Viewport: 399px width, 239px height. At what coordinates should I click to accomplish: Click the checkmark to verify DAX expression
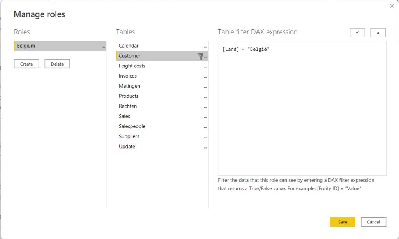tap(357, 33)
